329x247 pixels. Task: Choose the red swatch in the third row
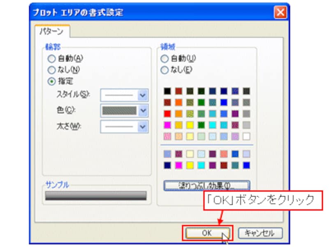[x=167, y=114]
